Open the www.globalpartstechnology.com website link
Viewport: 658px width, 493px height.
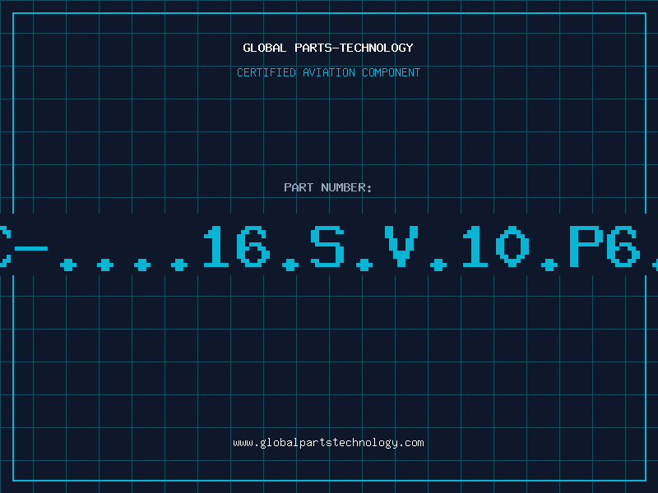pos(328,443)
